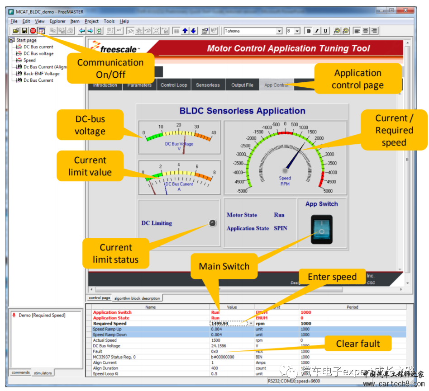Select Start page in the project tree
Image resolution: width=429 pixels, height=391 pixels.
coord(26,40)
